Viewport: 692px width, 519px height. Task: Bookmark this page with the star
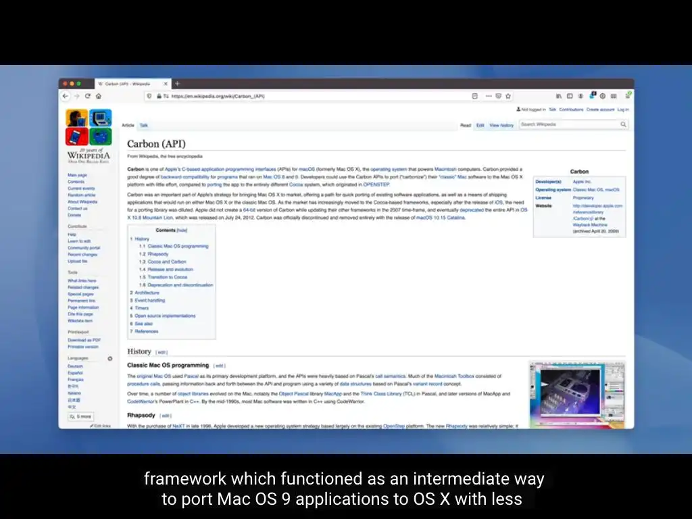[508, 96]
